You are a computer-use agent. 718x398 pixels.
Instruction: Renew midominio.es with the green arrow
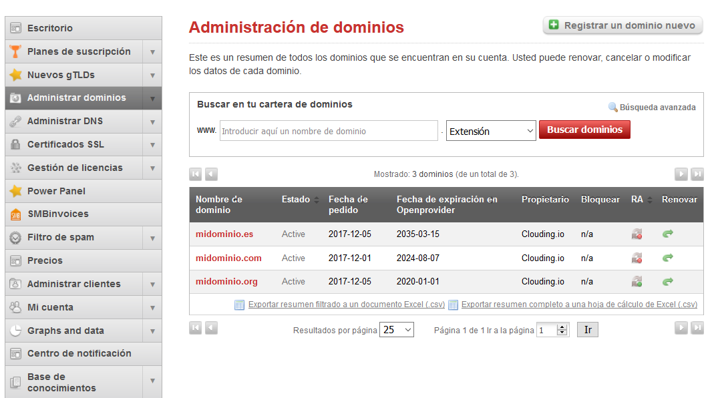(668, 234)
